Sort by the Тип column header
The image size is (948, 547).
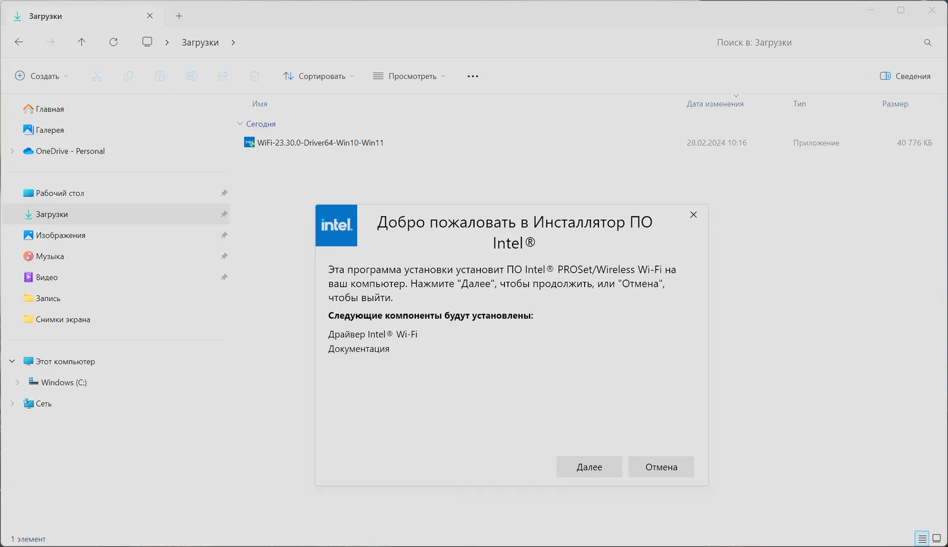tap(799, 104)
